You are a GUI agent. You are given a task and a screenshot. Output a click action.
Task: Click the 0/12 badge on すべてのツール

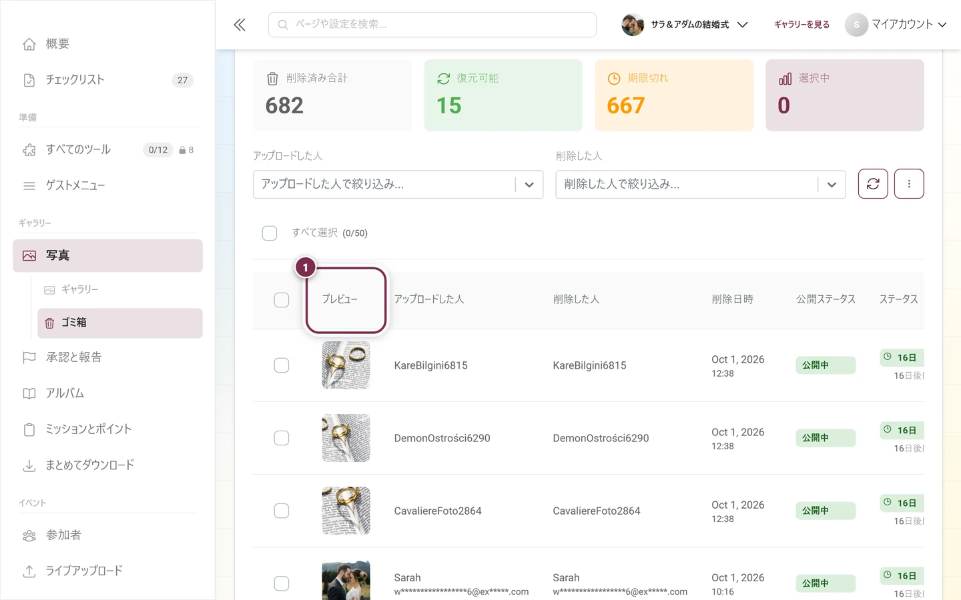pos(158,151)
